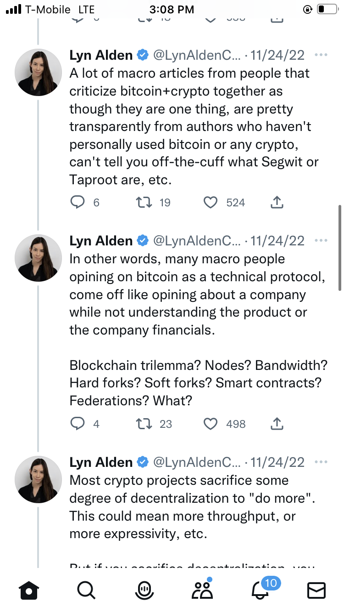The width and height of the screenshot is (344, 613).
Task: Like the tweet with 524 likes
Action: (211, 202)
